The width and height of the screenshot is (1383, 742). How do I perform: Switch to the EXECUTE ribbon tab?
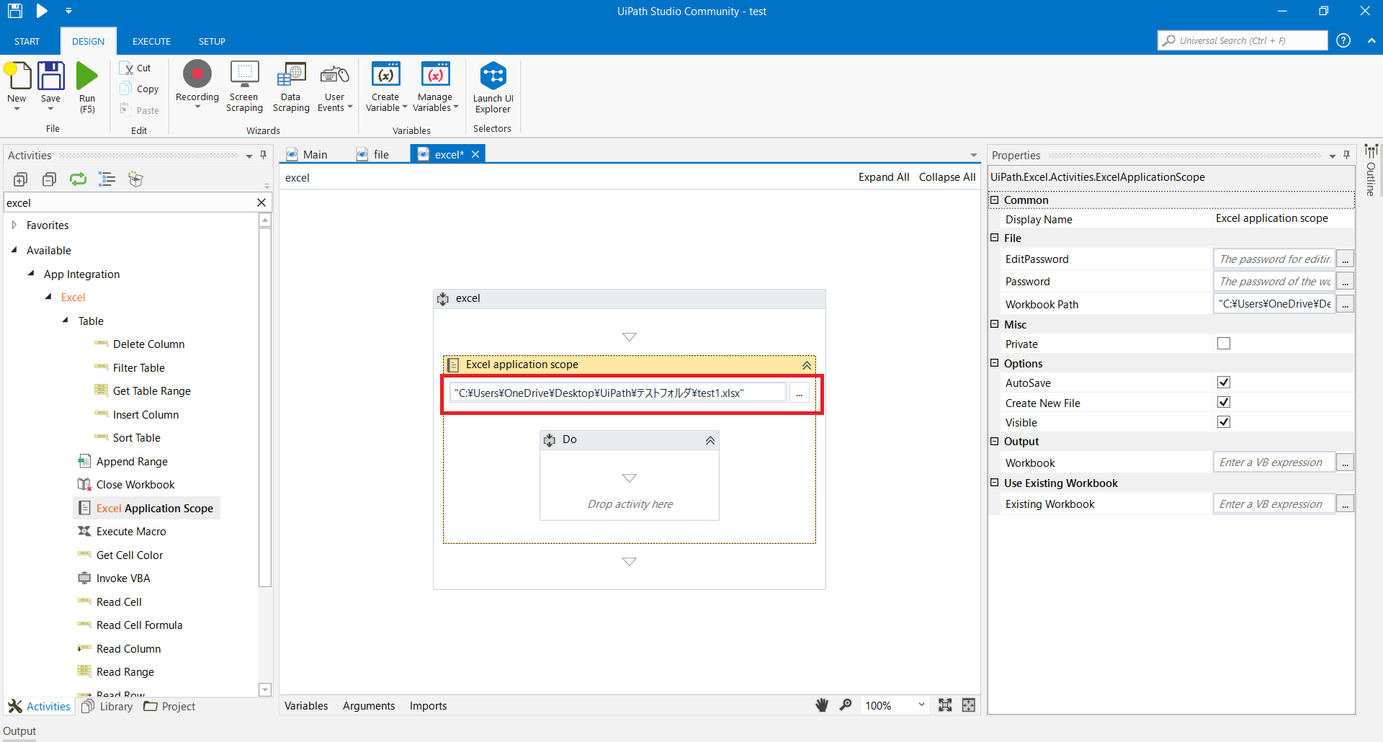tap(151, 41)
